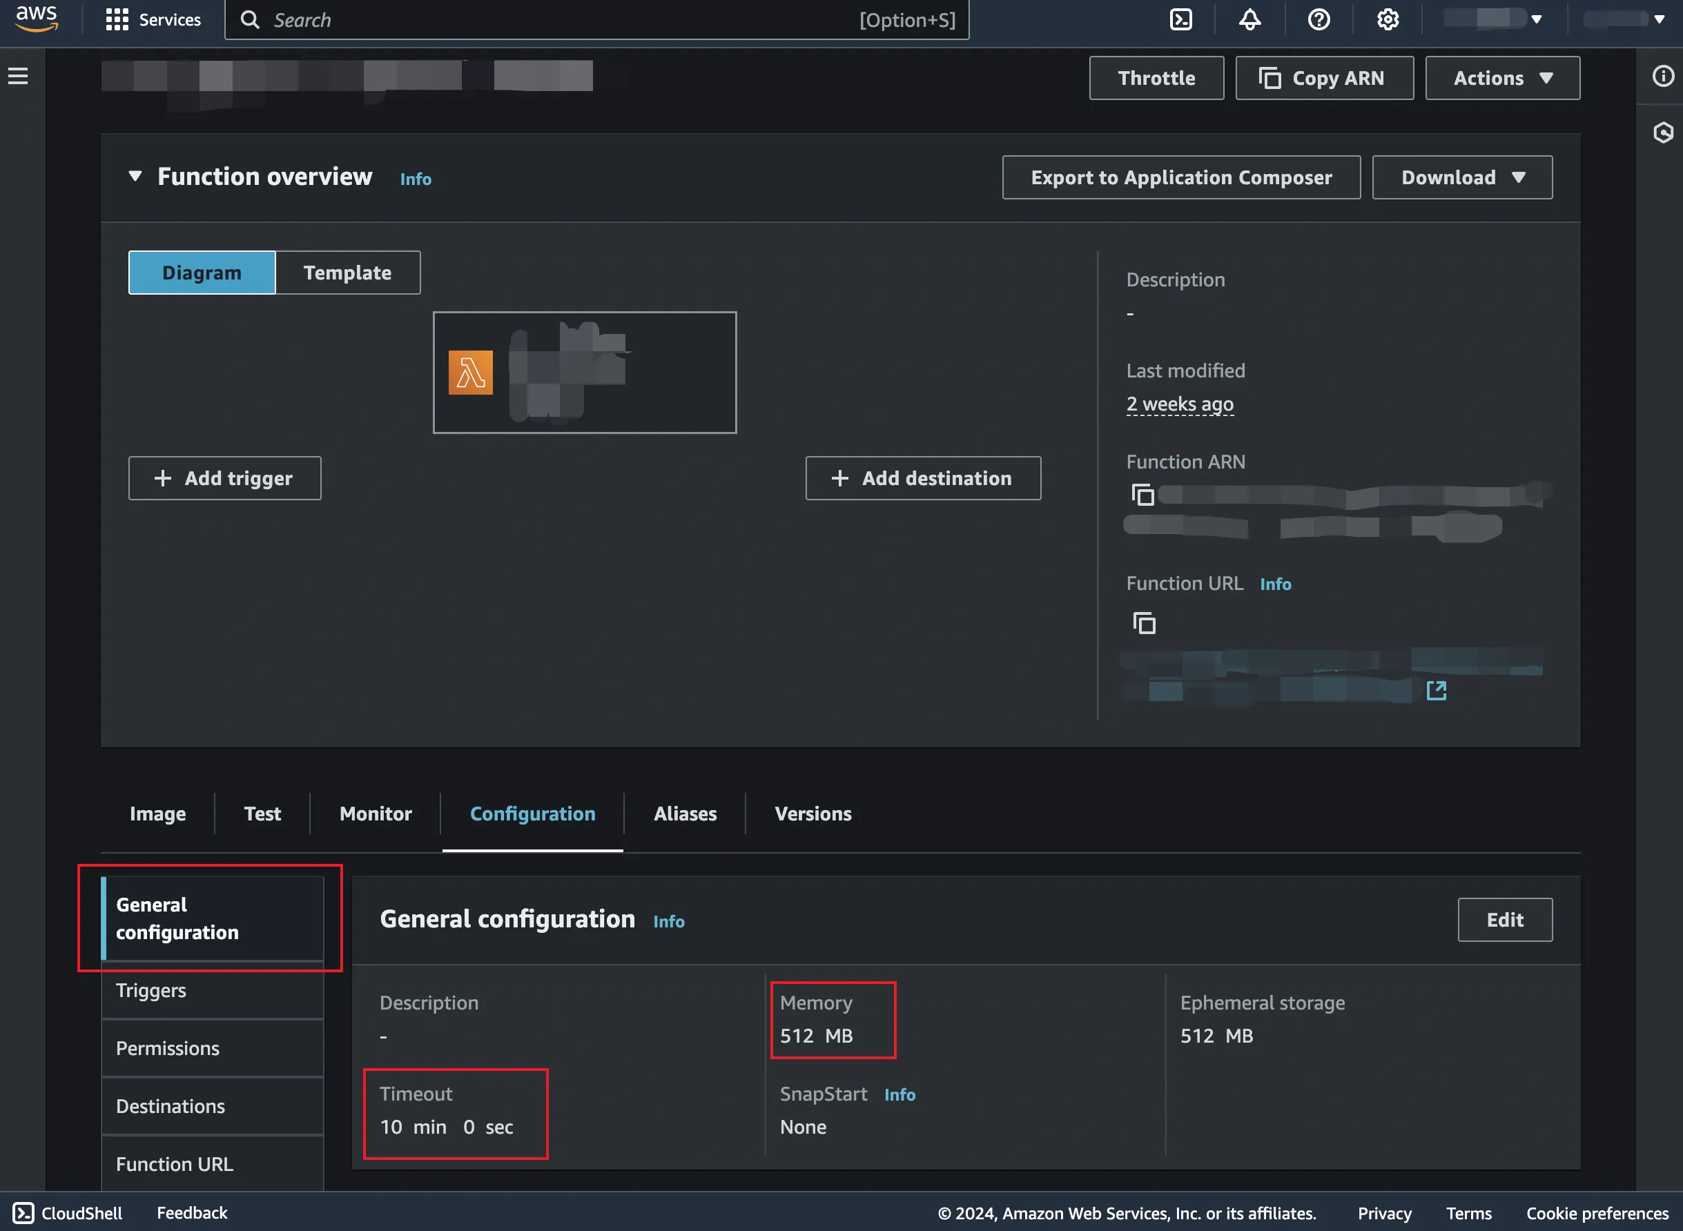Viewport: 1683px width, 1231px height.
Task: Switch the overview to Diagram view
Action: click(x=202, y=273)
